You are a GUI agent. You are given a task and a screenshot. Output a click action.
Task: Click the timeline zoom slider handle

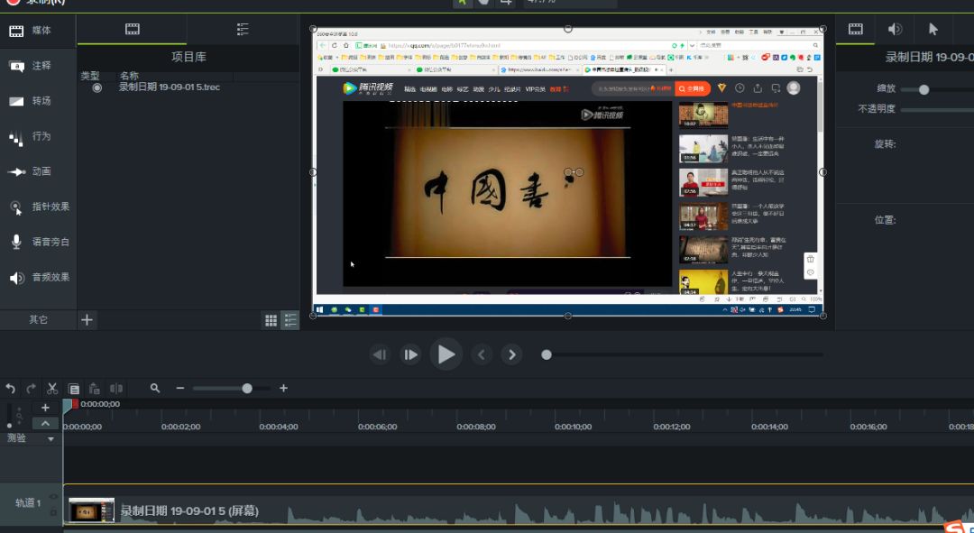coord(247,389)
